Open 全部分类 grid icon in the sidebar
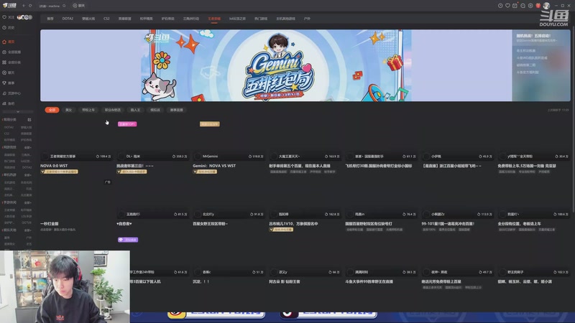The height and width of the screenshot is (323, 575). [4, 62]
